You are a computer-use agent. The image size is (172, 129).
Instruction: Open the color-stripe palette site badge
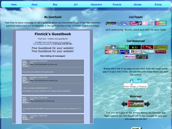tap(161, 23)
